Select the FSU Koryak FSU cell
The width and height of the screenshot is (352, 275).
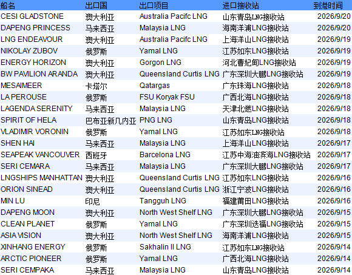pos(167,97)
